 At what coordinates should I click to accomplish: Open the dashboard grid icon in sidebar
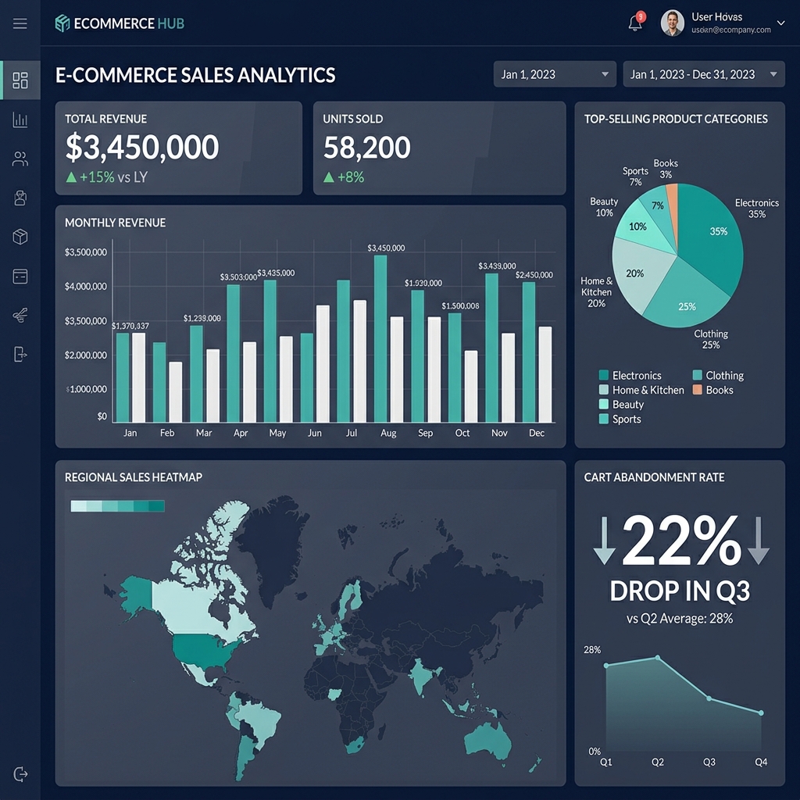pyautogui.click(x=20, y=79)
